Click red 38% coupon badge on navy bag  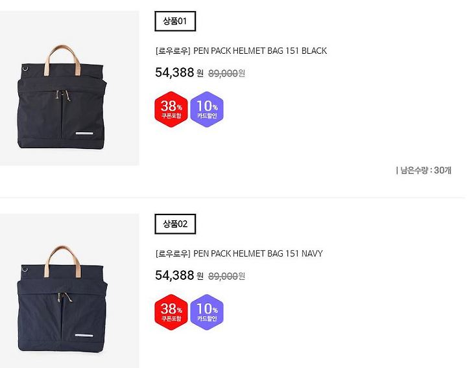pyautogui.click(x=171, y=312)
